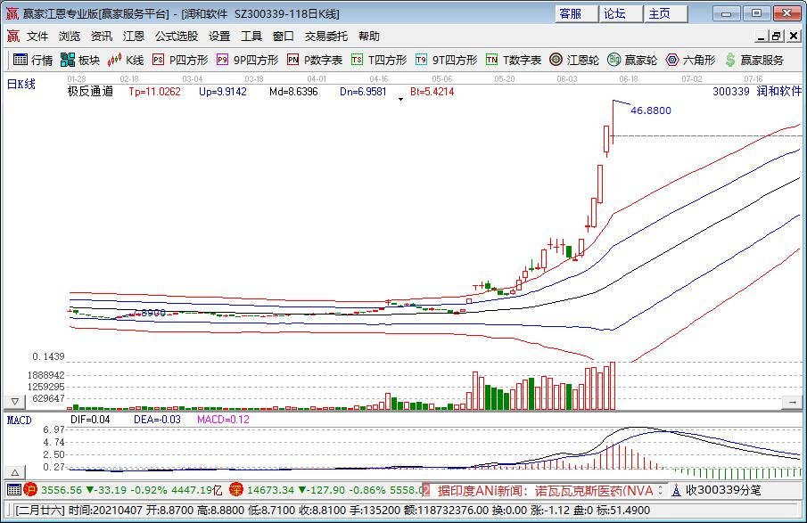Viewport: 807px width, 523px height.
Task: Collapse volume panel with down triangle
Action: (x=15, y=401)
